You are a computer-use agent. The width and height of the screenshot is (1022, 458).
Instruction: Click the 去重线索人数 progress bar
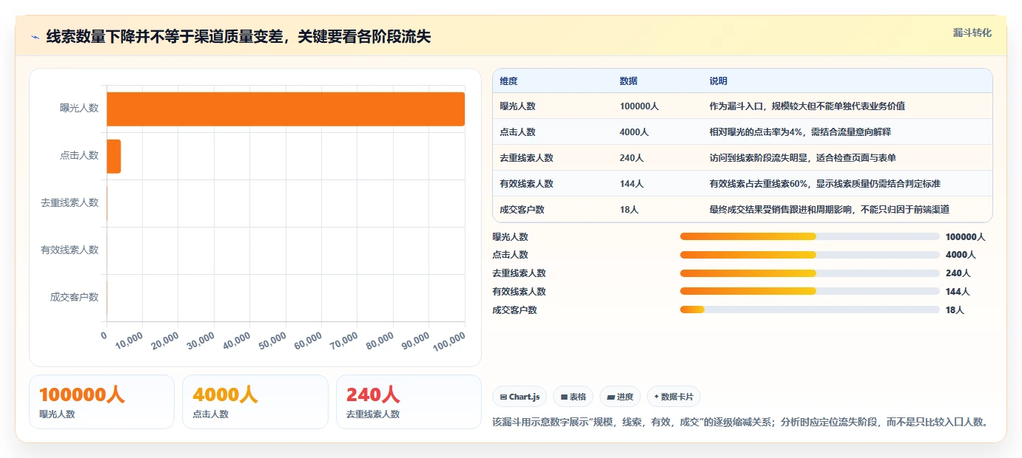810,273
